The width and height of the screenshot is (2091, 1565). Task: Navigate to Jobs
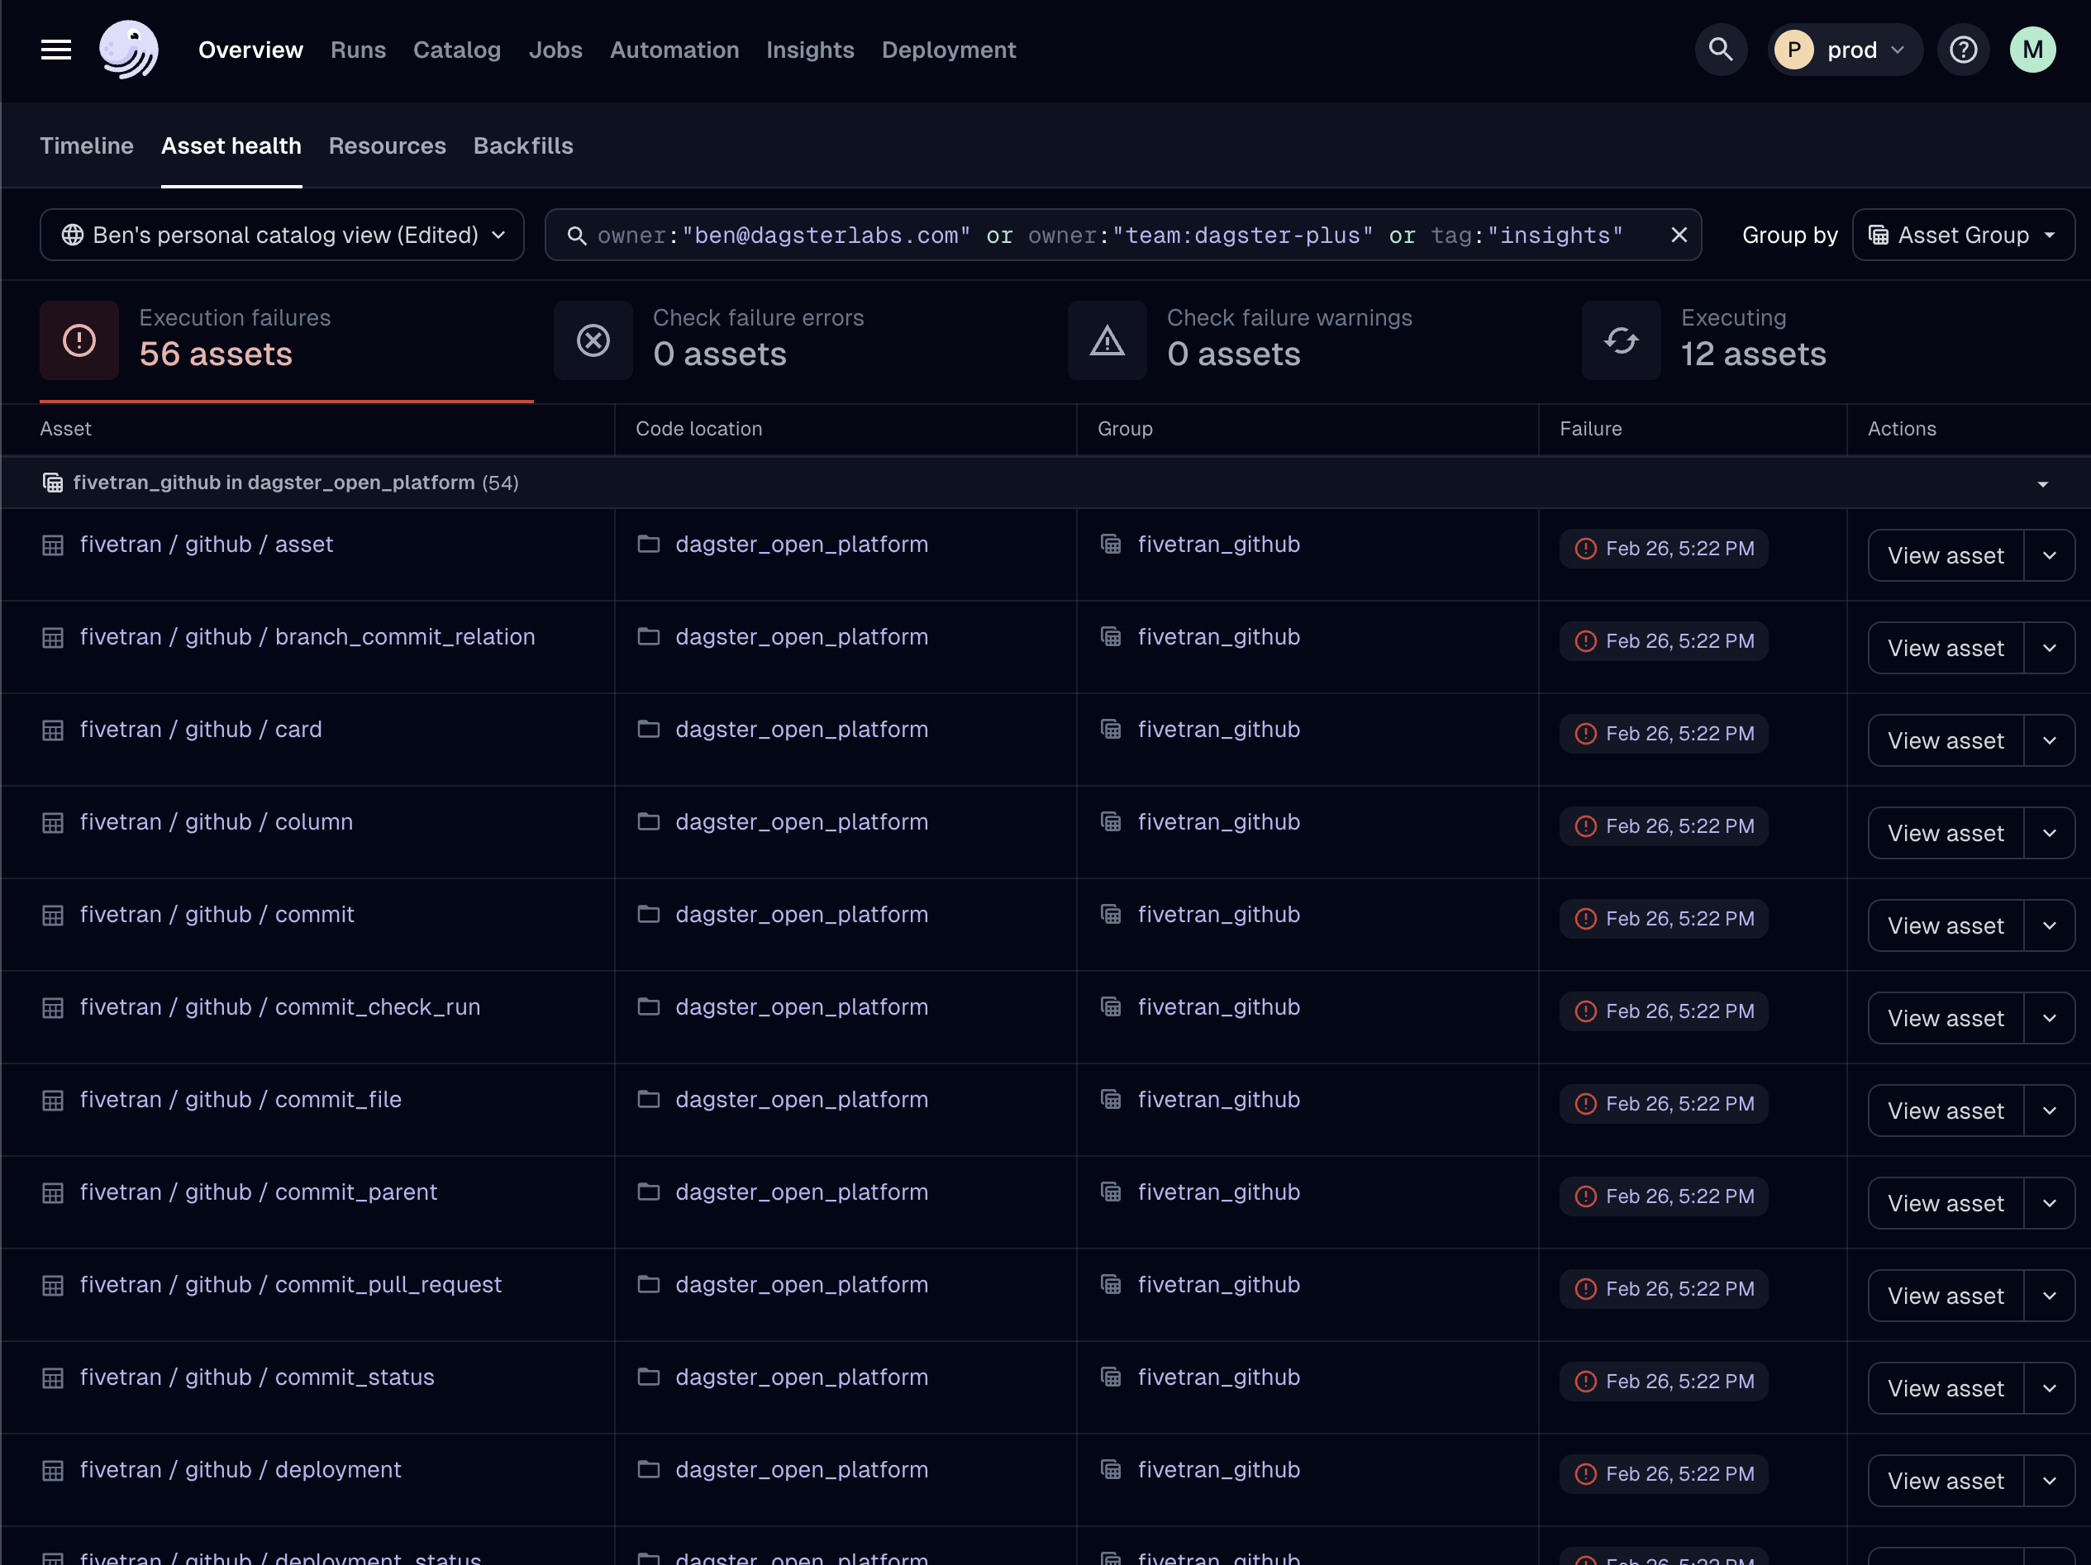click(x=555, y=50)
